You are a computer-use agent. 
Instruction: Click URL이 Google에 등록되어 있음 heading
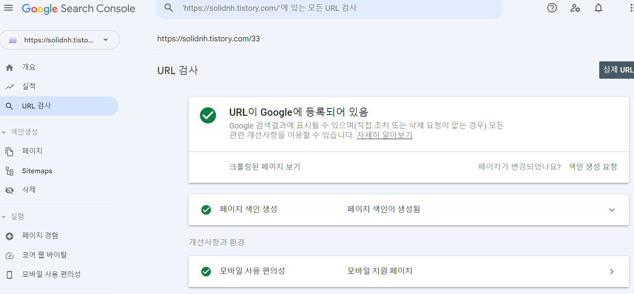(299, 112)
